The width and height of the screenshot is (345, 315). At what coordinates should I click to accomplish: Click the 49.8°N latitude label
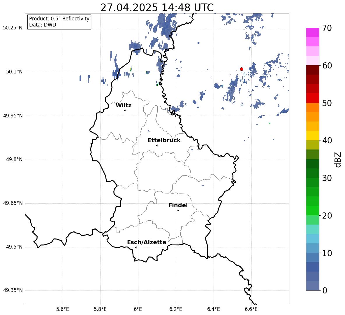(x=14, y=159)
